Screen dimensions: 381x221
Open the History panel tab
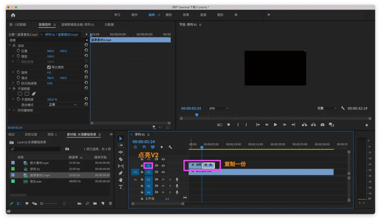coord(31,135)
